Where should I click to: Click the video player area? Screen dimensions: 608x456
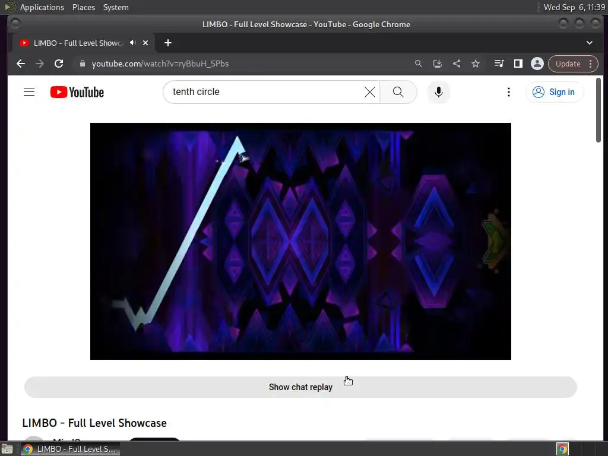300,241
